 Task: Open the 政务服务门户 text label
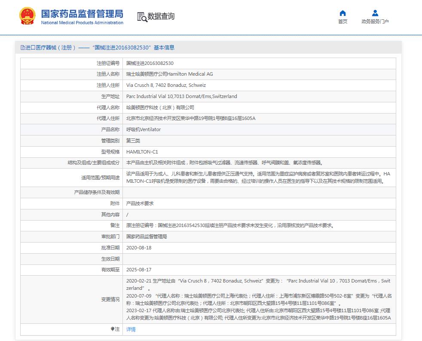[375, 22]
